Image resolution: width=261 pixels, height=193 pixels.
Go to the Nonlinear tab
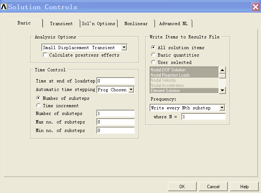pos(136,24)
